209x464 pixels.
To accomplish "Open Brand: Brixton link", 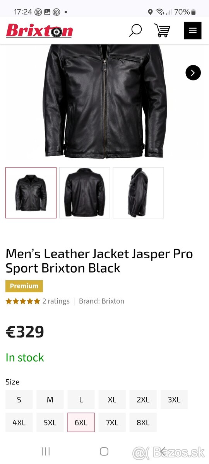I will (x=101, y=301).
